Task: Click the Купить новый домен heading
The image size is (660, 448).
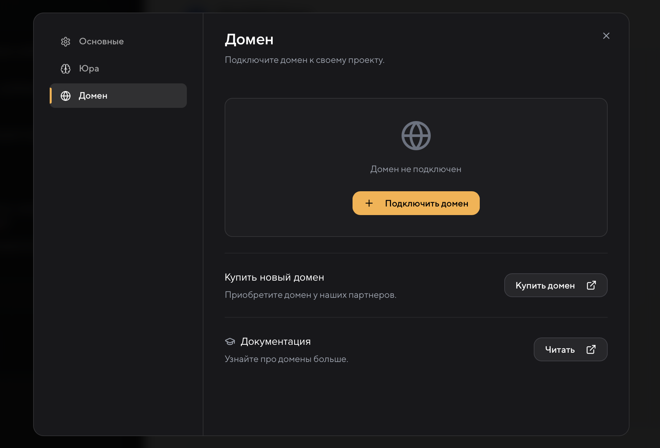Action: [274, 277]
